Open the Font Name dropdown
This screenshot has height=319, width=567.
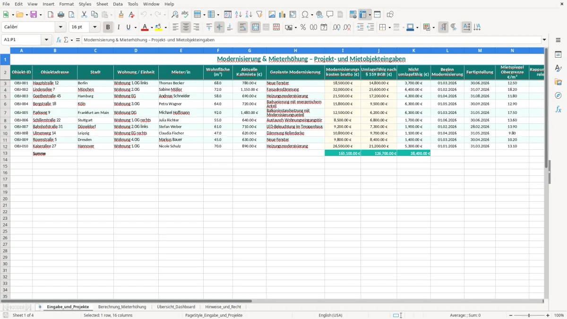click(60, 27)
